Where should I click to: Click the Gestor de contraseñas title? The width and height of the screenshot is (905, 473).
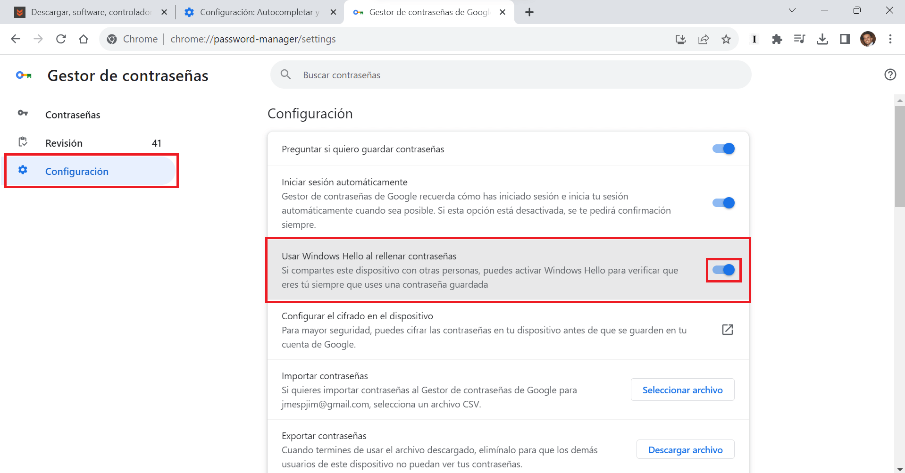point(128,75)
